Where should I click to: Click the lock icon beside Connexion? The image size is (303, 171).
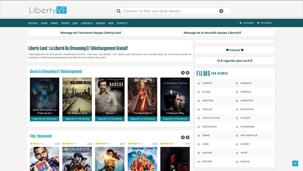(240, 23)
